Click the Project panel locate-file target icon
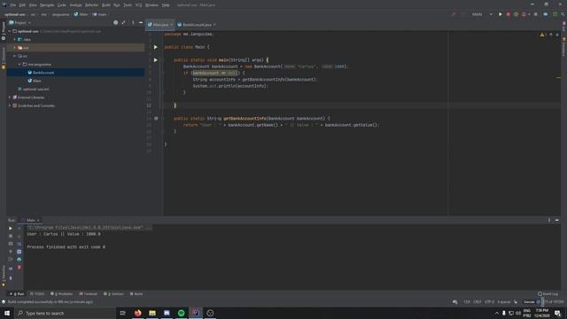Screen dimensions: 567x319 [x=116, y=22]
